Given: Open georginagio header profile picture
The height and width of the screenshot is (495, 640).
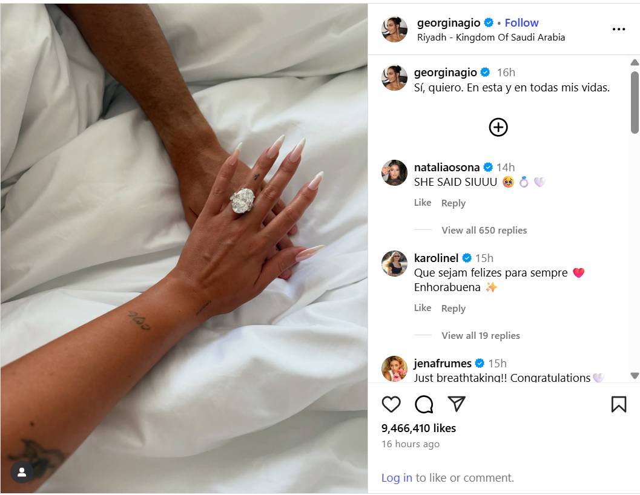Looking at the screenshot, I should coord(394,30).
